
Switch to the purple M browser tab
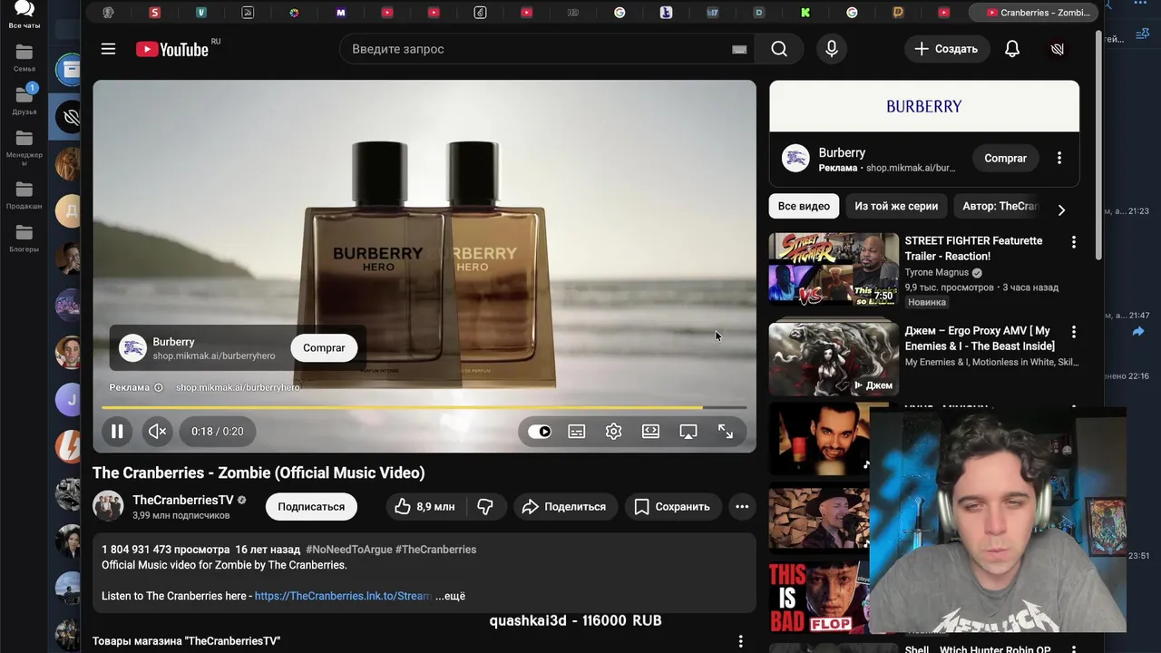(340, 13)
